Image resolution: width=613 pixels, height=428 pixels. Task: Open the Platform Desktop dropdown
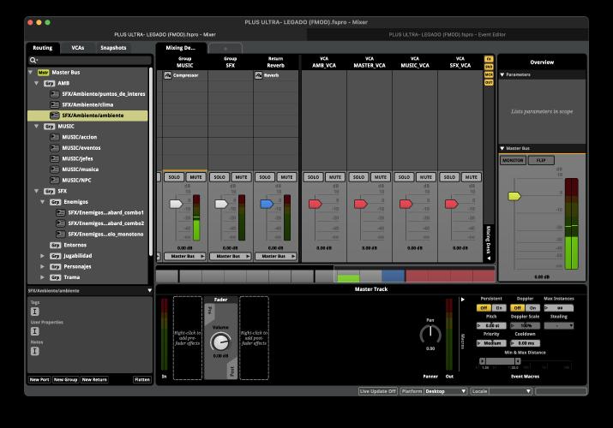tap(446, 391)
